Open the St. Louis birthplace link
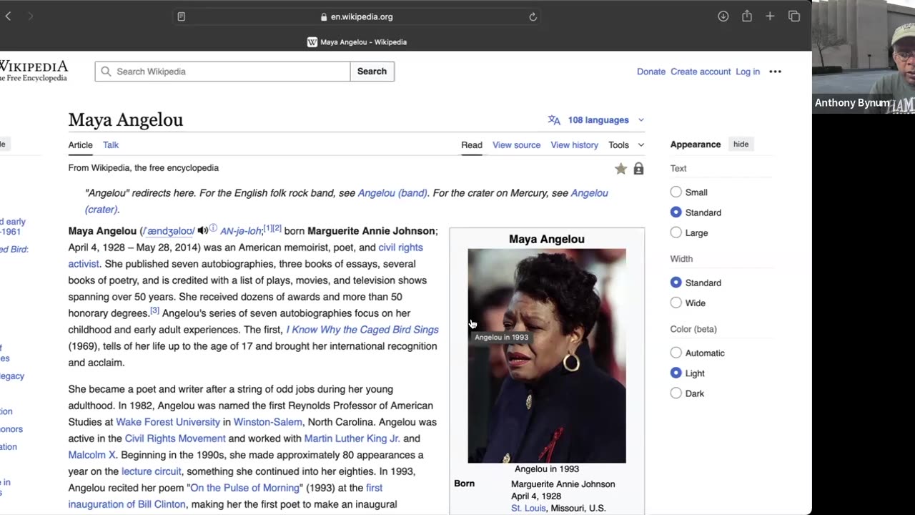The image size is (915, 515). (528, 508)
